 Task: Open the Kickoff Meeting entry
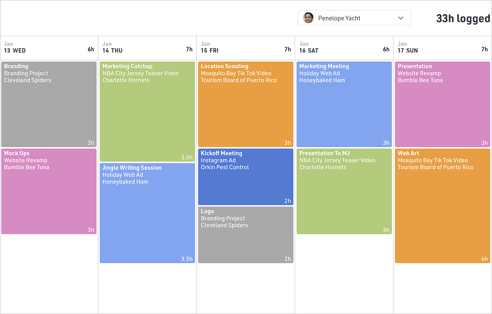246,177
